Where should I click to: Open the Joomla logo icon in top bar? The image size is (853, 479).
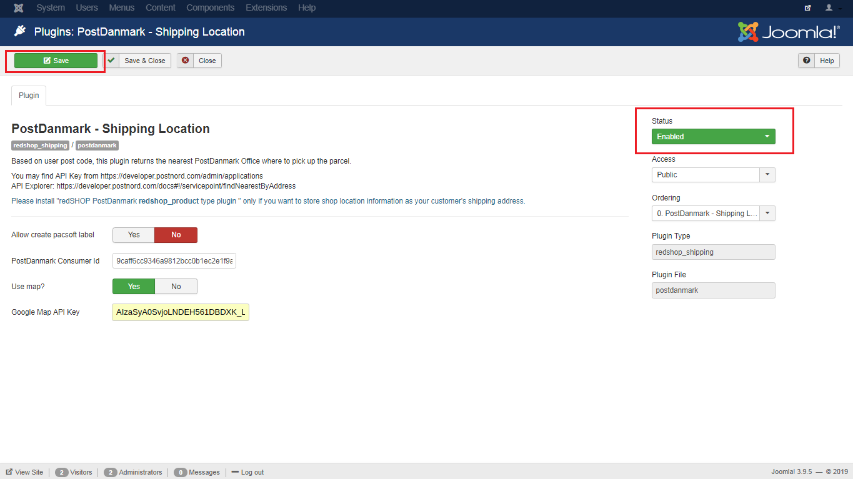19,8
